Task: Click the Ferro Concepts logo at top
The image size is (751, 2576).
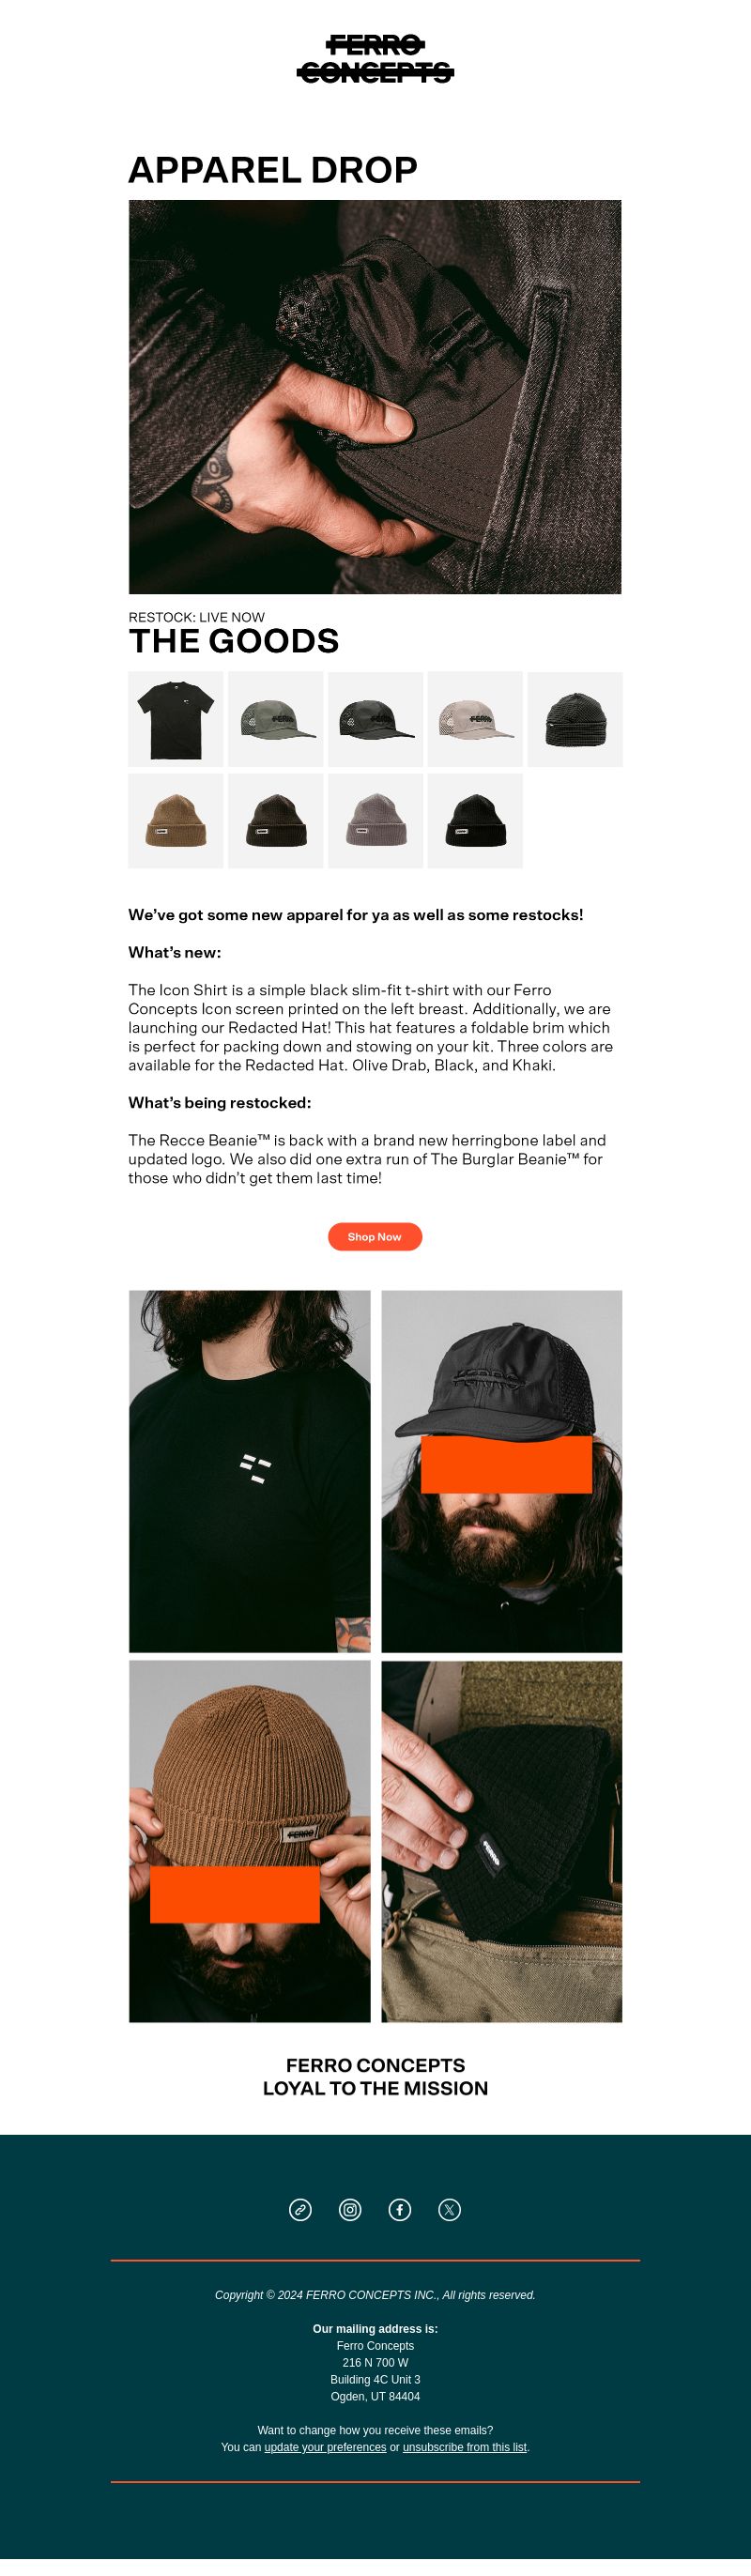Action: click(x=375, y=59)
